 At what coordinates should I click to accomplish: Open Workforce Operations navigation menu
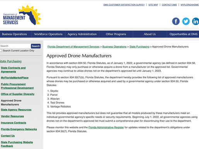click(x=48, y=34)
